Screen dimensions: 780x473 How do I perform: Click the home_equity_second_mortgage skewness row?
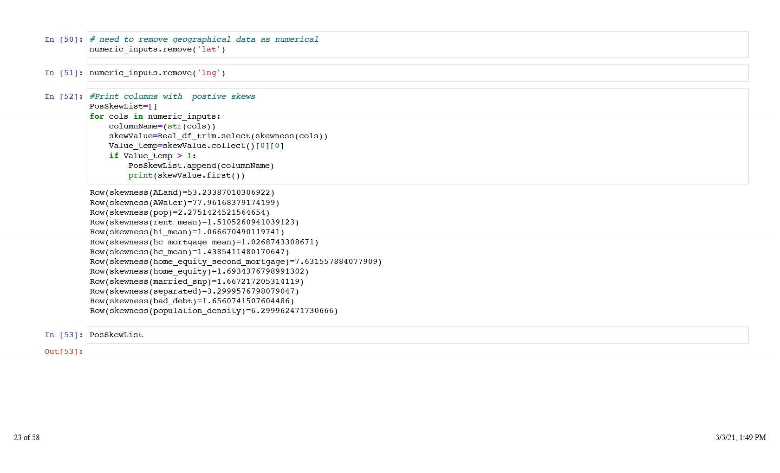[x=236, y=262]
